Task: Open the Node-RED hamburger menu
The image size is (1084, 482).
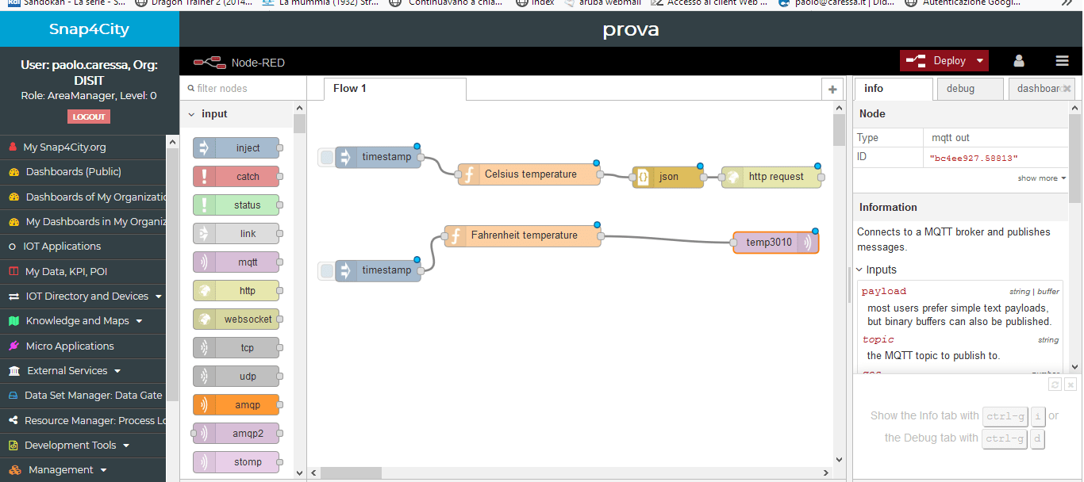Action: [1062, 61]
